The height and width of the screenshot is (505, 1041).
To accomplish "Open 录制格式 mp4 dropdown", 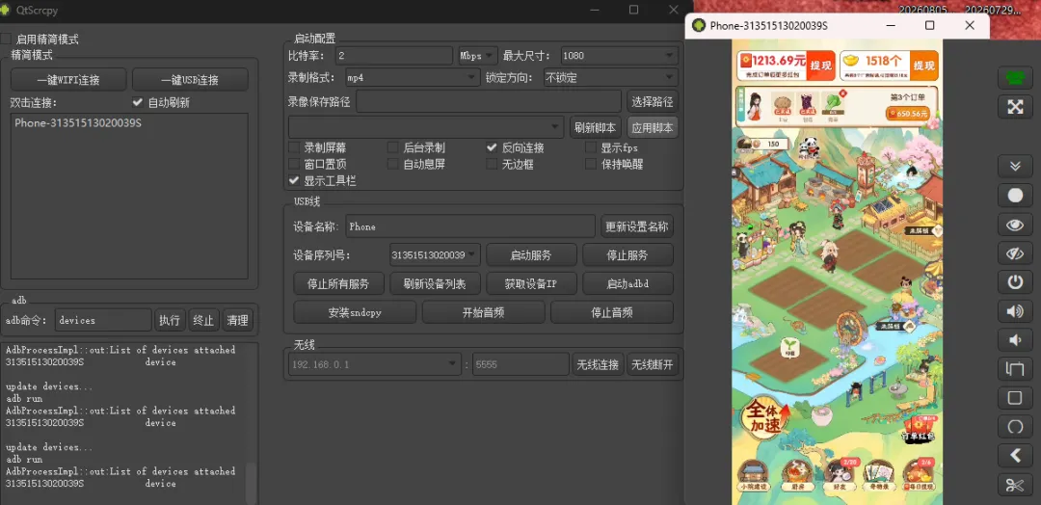I will coord(413,78).
